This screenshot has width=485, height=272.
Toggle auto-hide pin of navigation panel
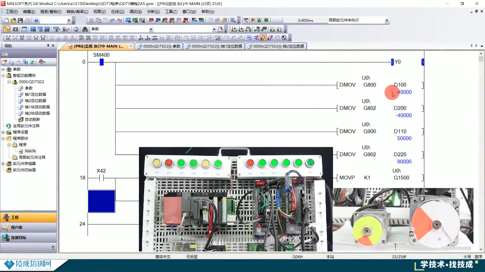click(48, 46)
